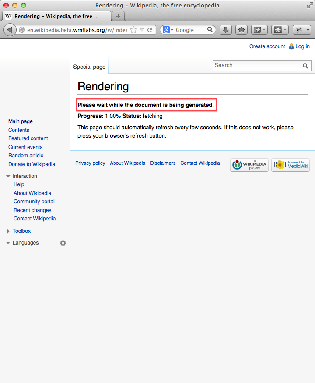Click the browser search magnifier icon
The height and width of the screenshot is (383, 315).
(x=210, y=30)
